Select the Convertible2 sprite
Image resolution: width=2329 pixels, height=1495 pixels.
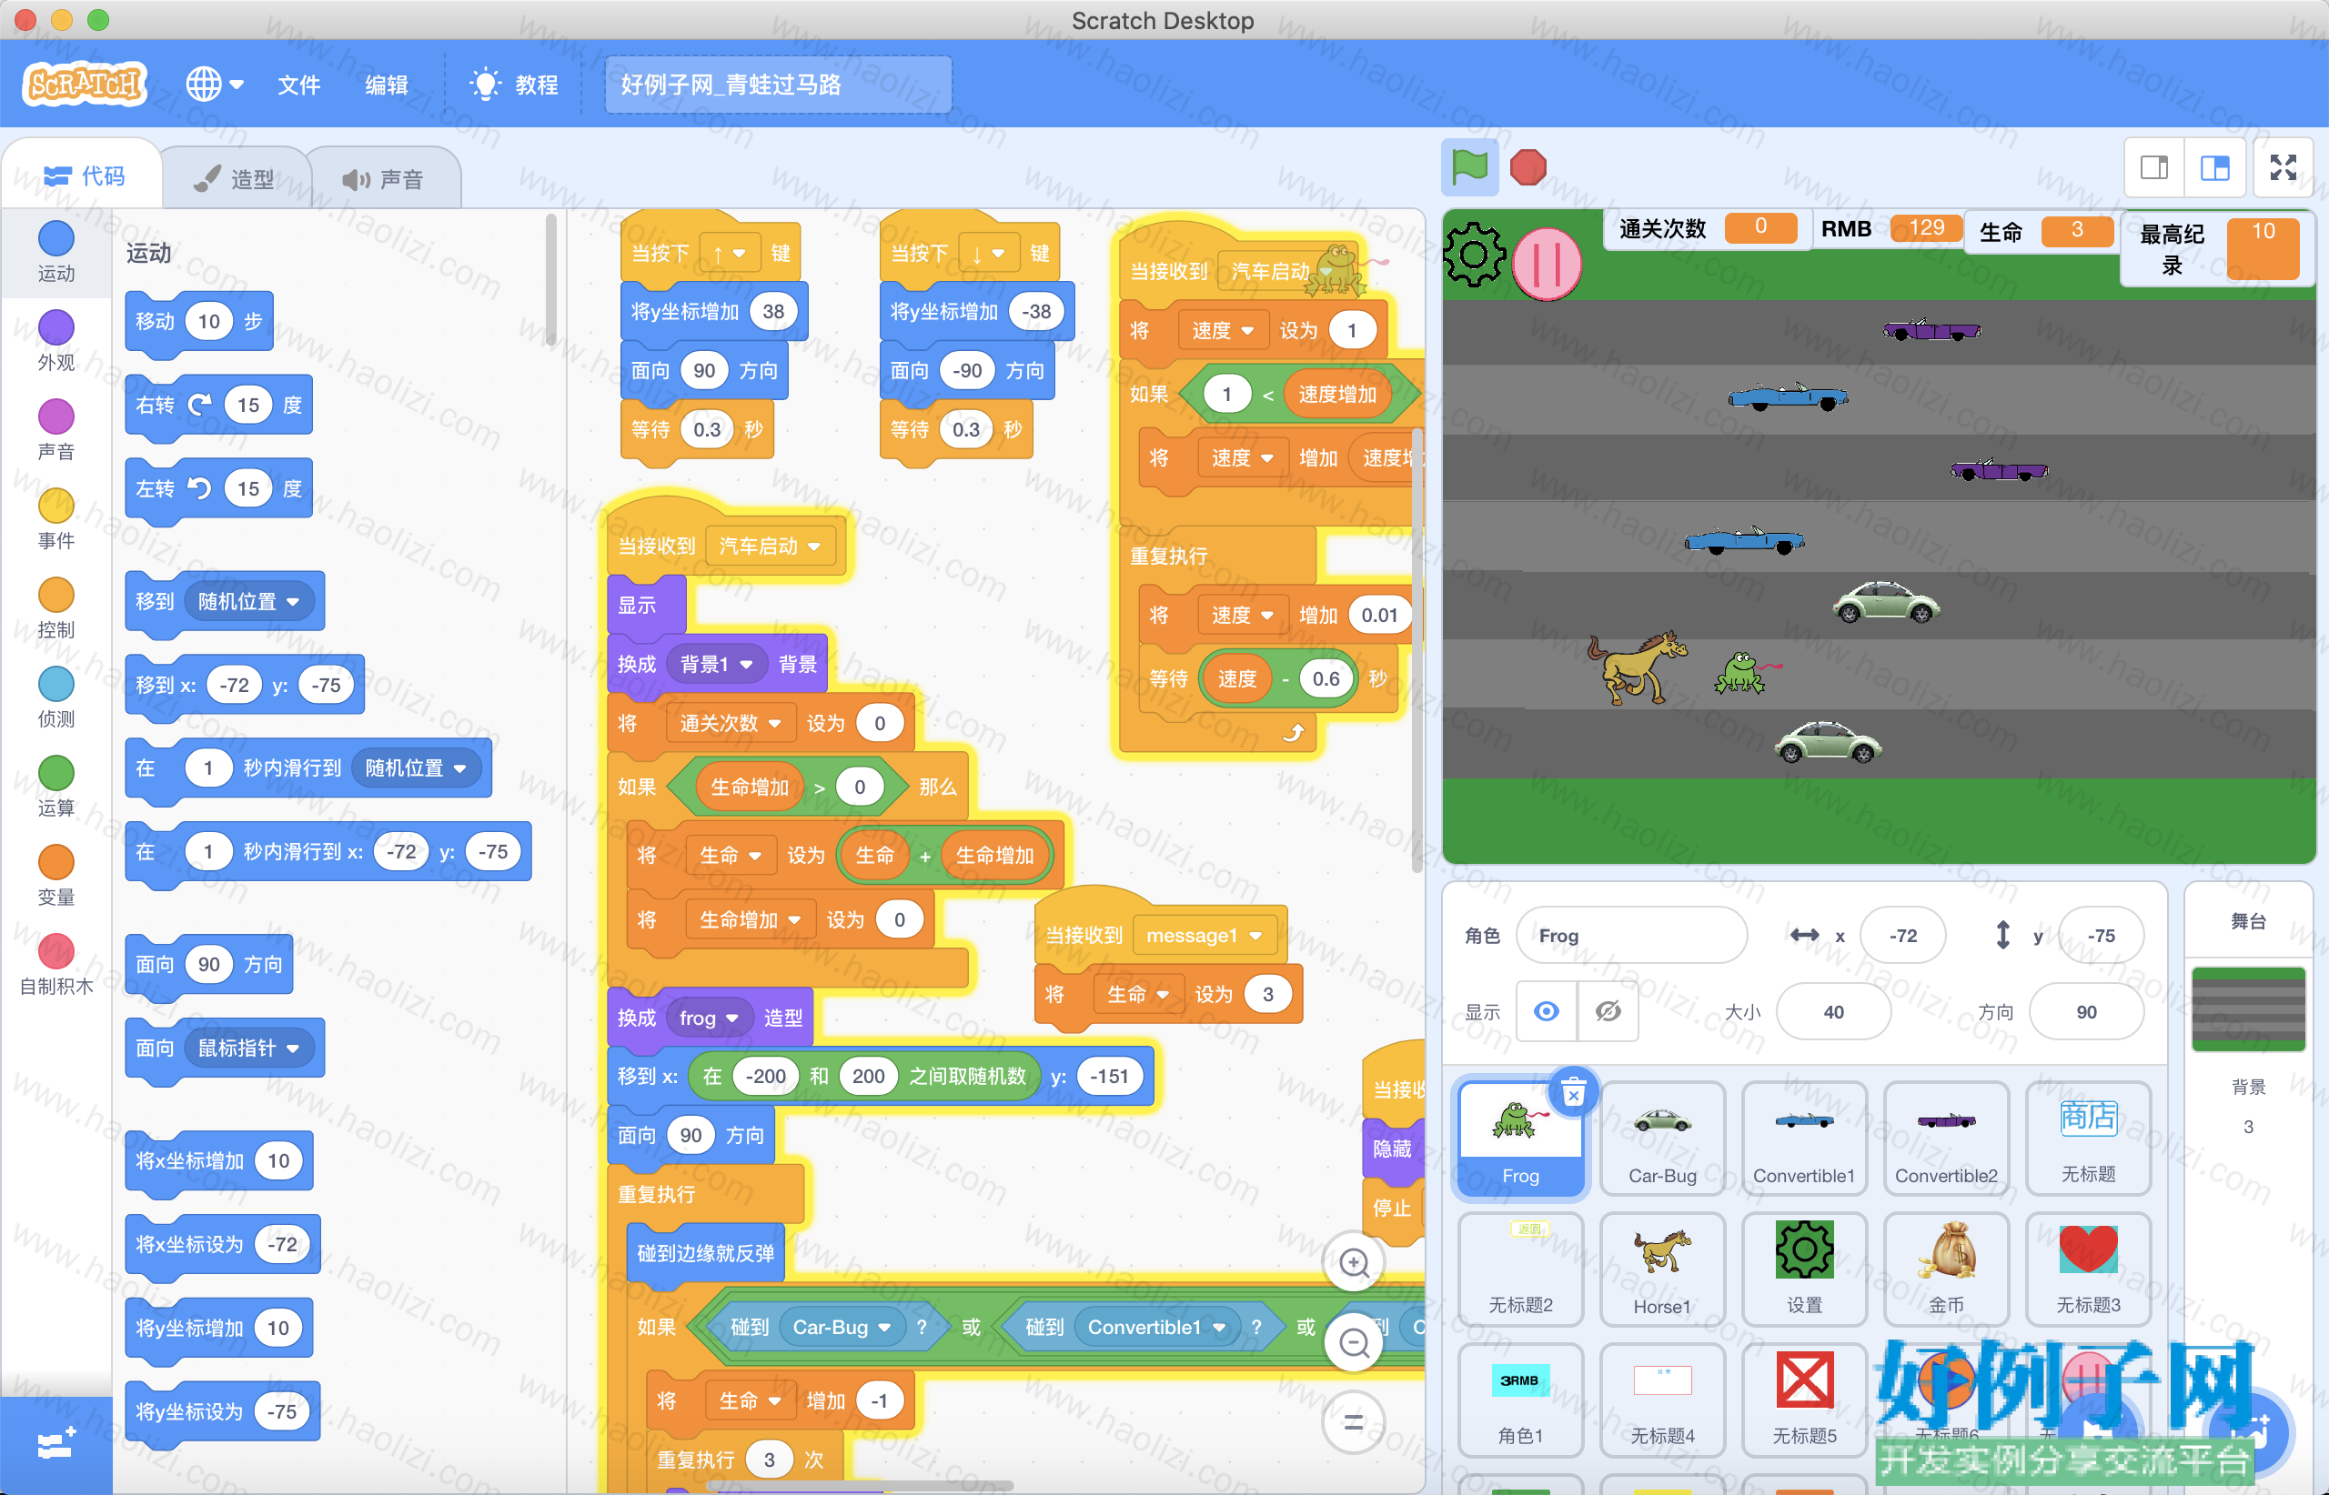click(1946, 1139)
